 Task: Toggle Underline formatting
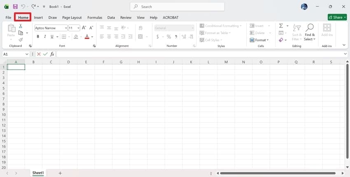52,36
